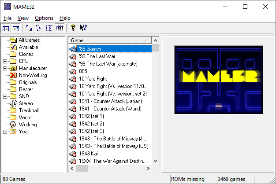Expand the CPU tree node
276x184 pixels.
[x=5, y=61]
